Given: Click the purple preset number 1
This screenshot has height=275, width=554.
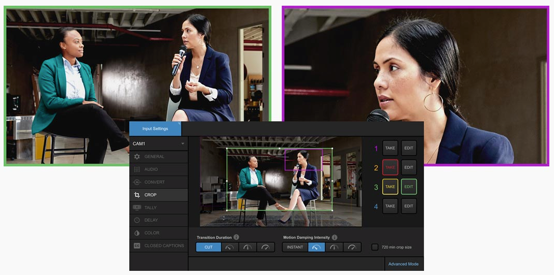Looking at the screenshot, I should pyautogui.click(x=376, y=149).
